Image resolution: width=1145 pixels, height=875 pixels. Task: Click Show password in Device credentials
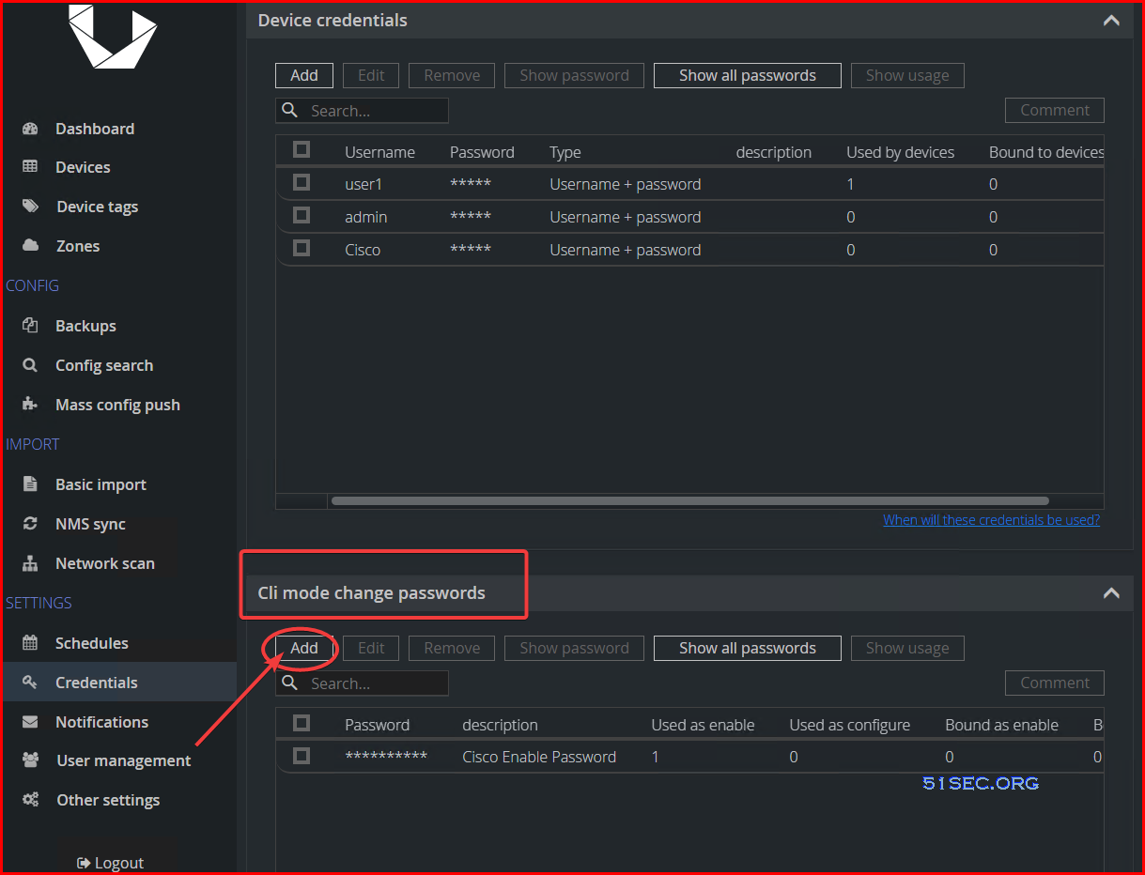point(574,75)
